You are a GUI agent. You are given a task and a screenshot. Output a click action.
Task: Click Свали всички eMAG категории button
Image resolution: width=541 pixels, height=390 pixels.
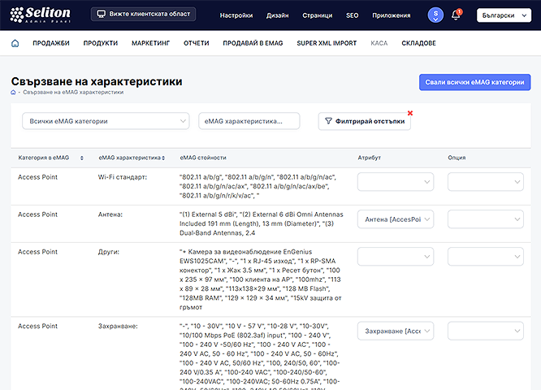tap(474, 82)
